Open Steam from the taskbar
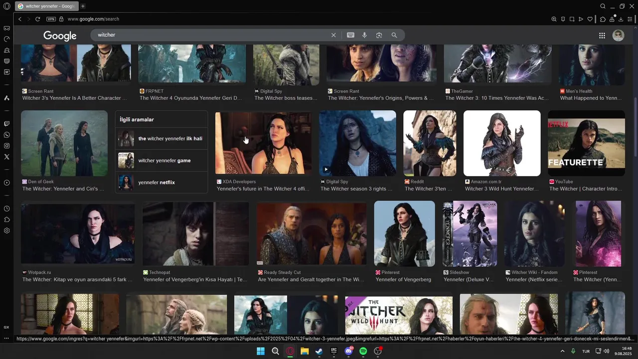This screenshot has width=638, height=359. click(319, 351)
